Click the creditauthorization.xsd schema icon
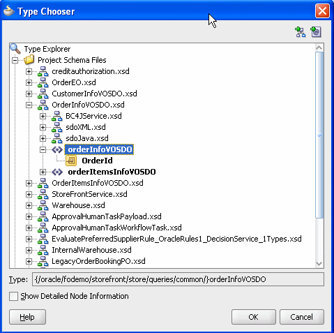Screen dimensions: 334x333 coord(43,71)
